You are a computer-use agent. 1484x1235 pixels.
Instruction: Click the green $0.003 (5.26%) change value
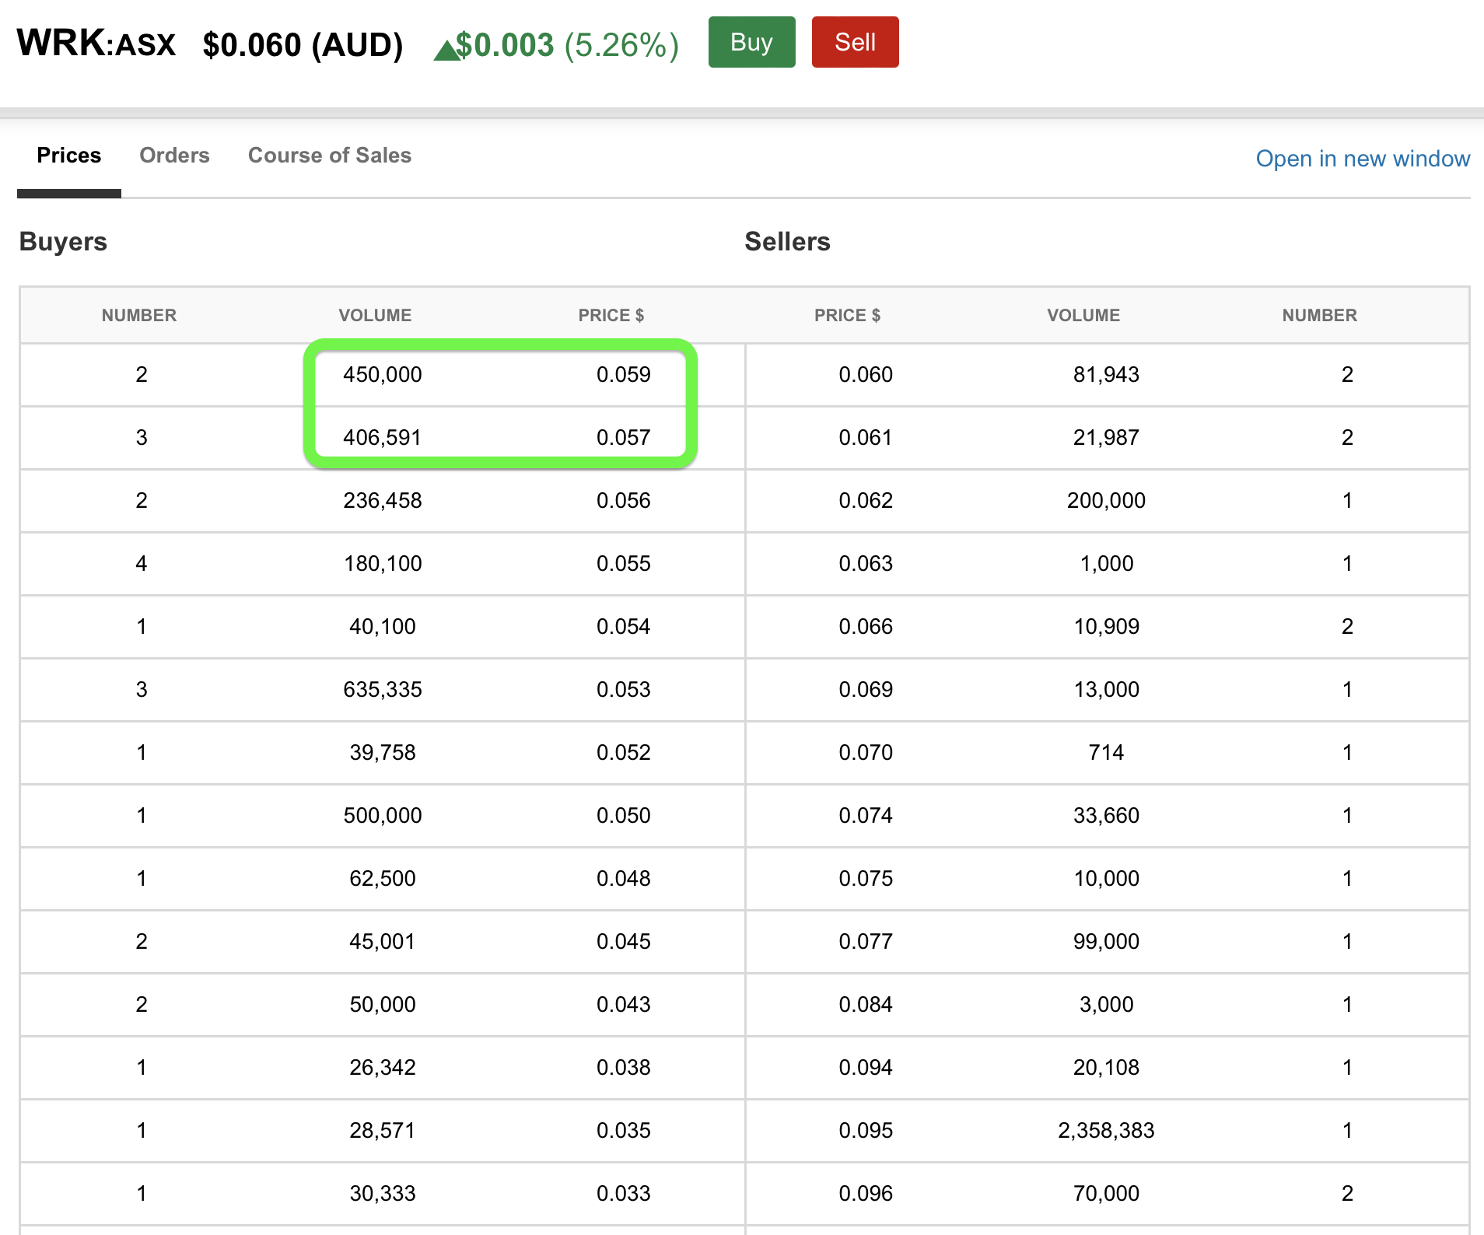[567, 44]
